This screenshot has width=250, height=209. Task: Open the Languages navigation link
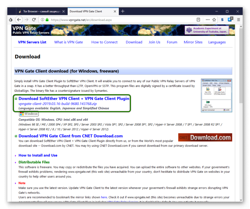click(x=217, y=42)
